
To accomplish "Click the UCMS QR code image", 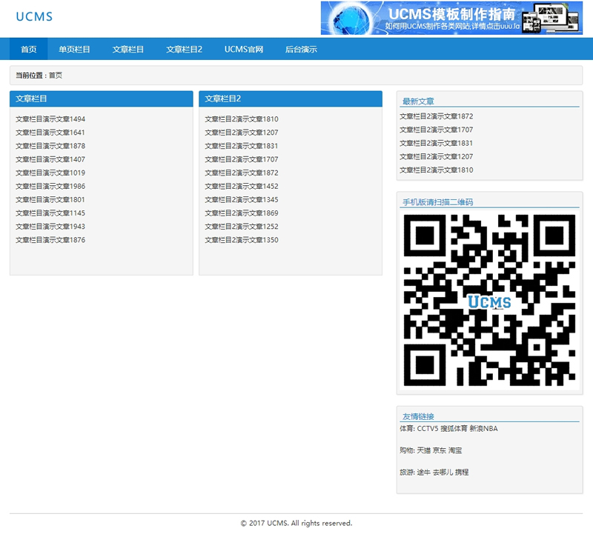I will [x=489, y=300].
